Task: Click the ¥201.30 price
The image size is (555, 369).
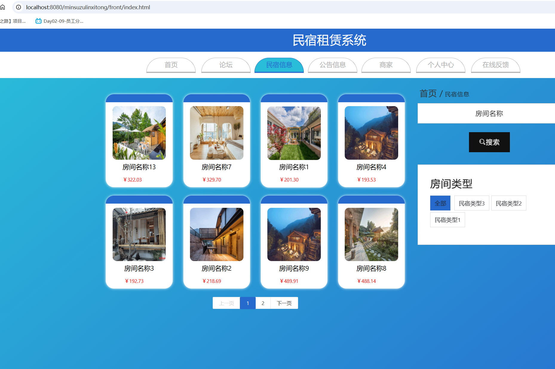Action: click(289, 180)
